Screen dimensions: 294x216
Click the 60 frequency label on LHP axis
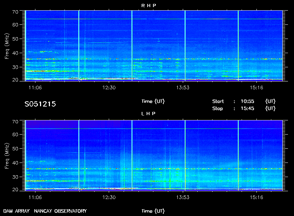click(15, 135)
